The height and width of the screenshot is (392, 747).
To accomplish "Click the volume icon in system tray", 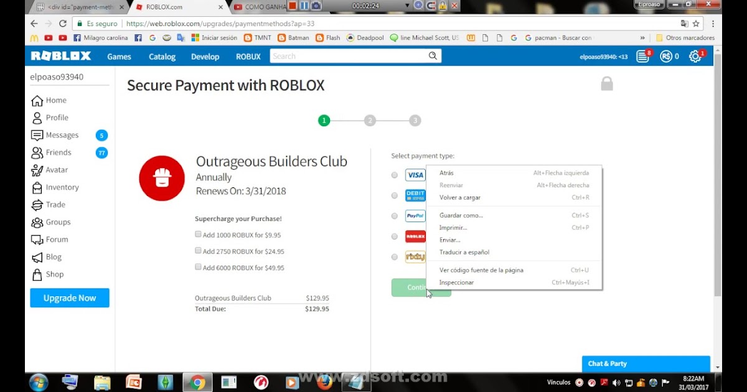I will click(616, 382).
